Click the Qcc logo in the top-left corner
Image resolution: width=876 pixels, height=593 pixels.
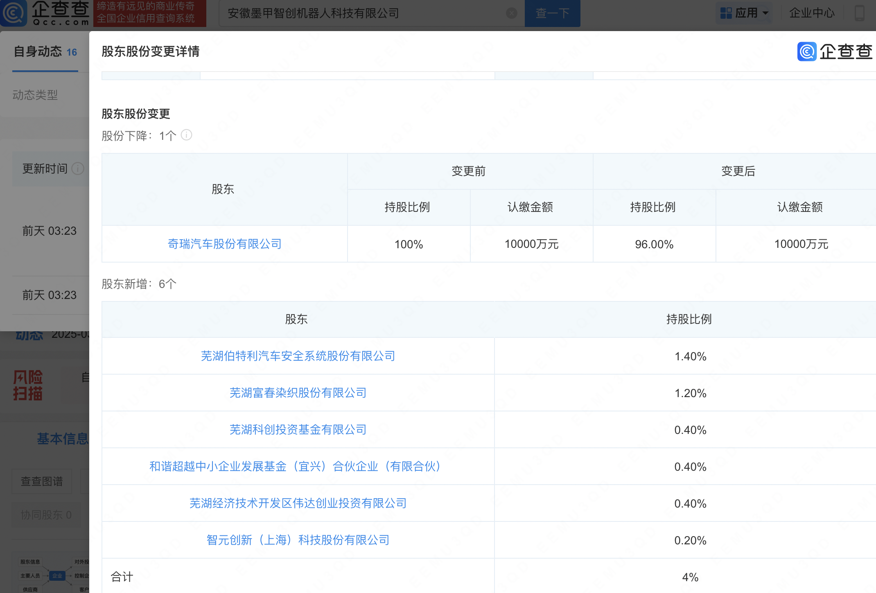click(45, 13)
